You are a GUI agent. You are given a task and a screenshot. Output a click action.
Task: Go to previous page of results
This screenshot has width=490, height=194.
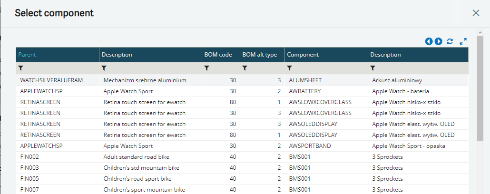pos(429,41)
